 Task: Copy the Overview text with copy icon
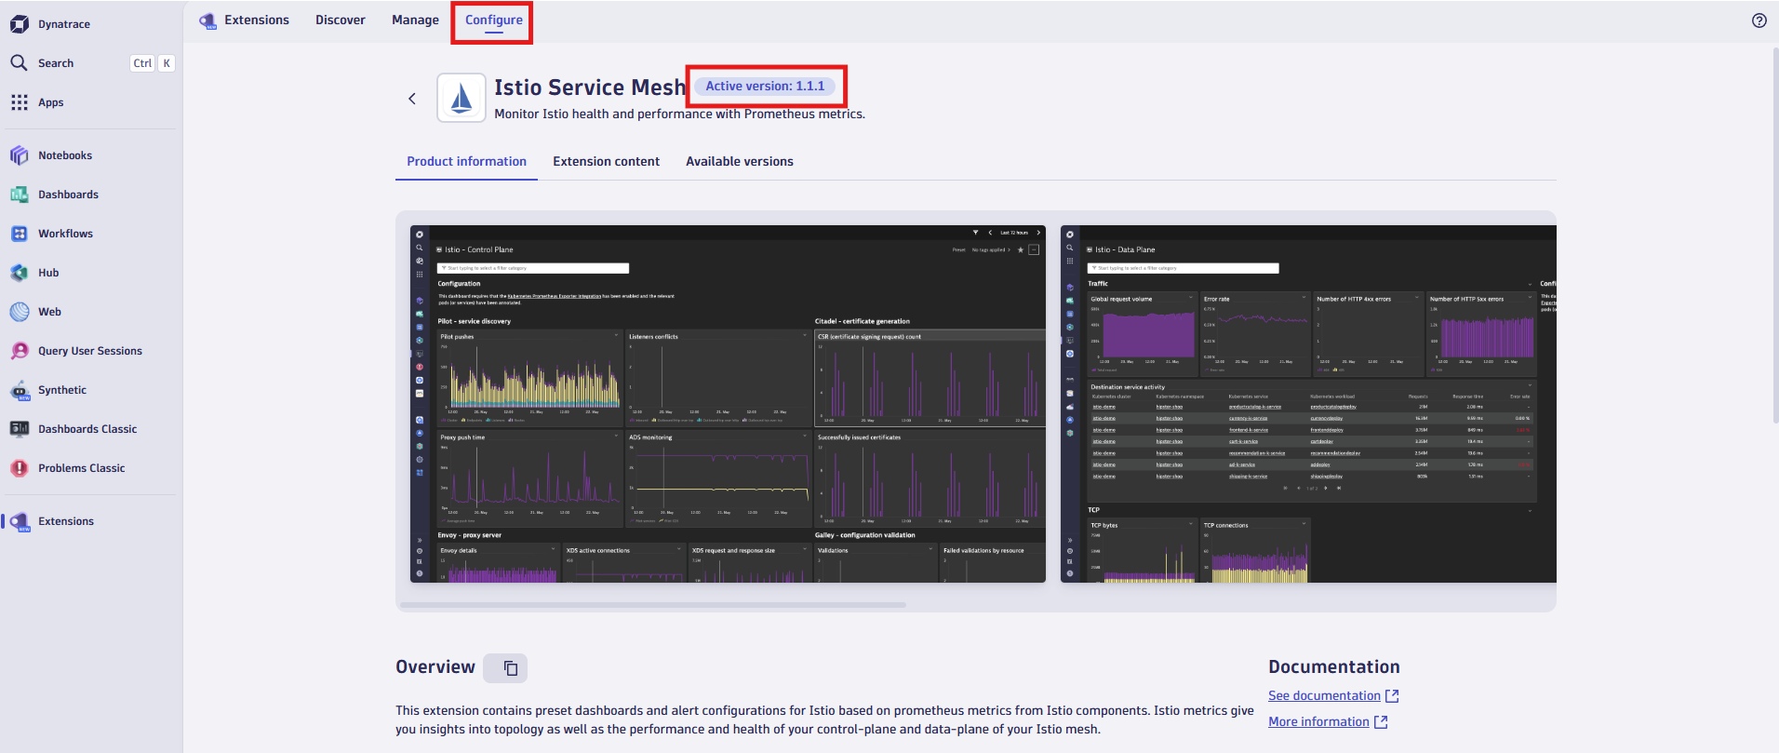pos(510,668)
